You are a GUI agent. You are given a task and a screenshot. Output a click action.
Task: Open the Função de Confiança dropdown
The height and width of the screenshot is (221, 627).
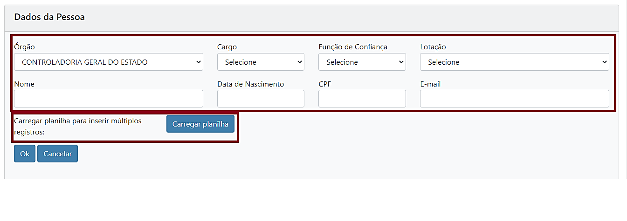pyautogui.click(x=362, y=62)
